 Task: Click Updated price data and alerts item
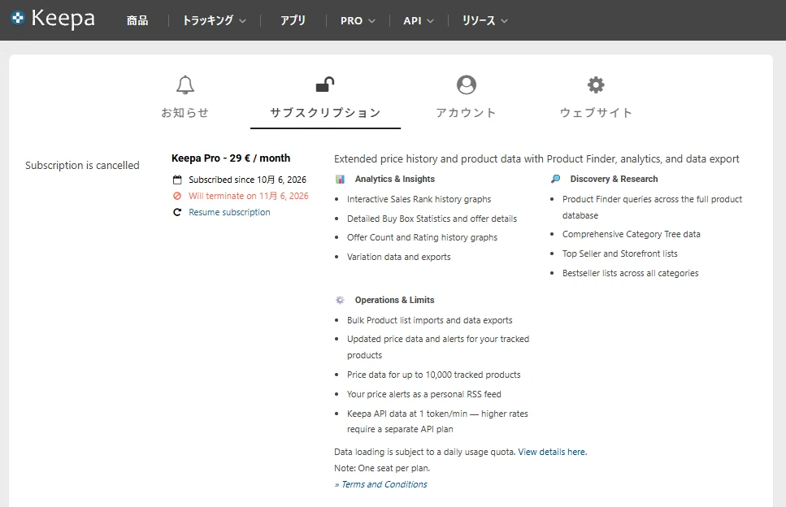pos(438,347)
